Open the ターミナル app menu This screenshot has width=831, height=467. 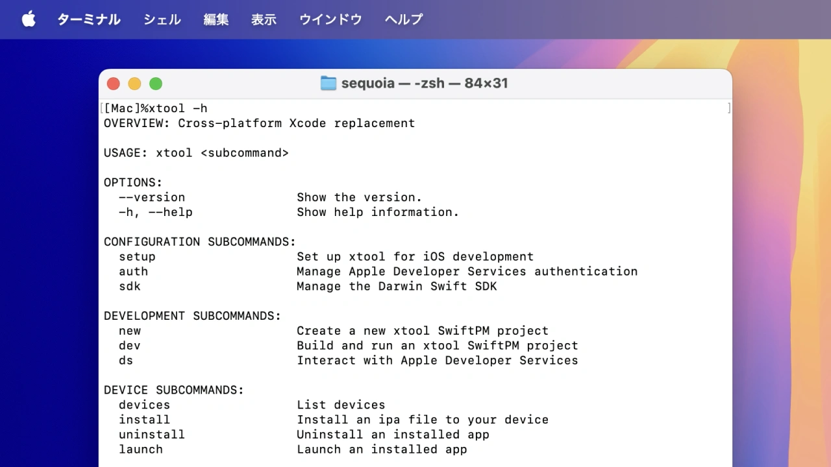89,19
